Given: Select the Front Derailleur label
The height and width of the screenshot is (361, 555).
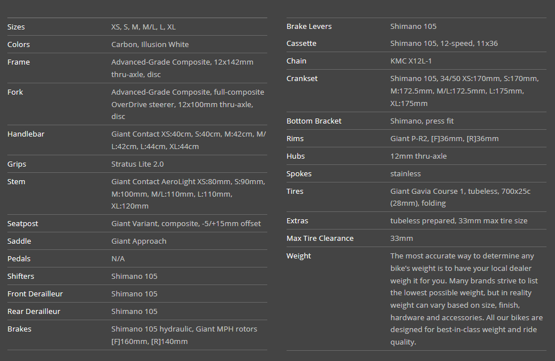Looking at the screenshot, I should click(35, 294).
